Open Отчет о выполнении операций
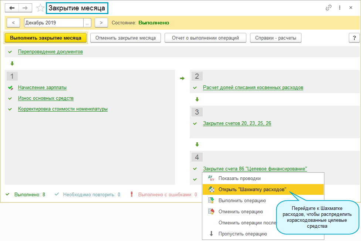The height and width of the screenshot is (241, 361). (205, 38)
